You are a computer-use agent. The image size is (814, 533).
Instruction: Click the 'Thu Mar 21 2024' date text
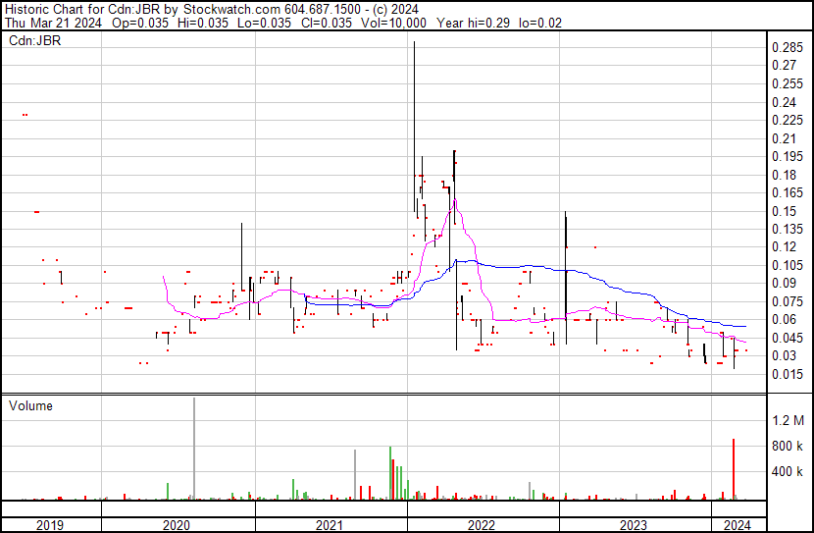click(54, 23)
